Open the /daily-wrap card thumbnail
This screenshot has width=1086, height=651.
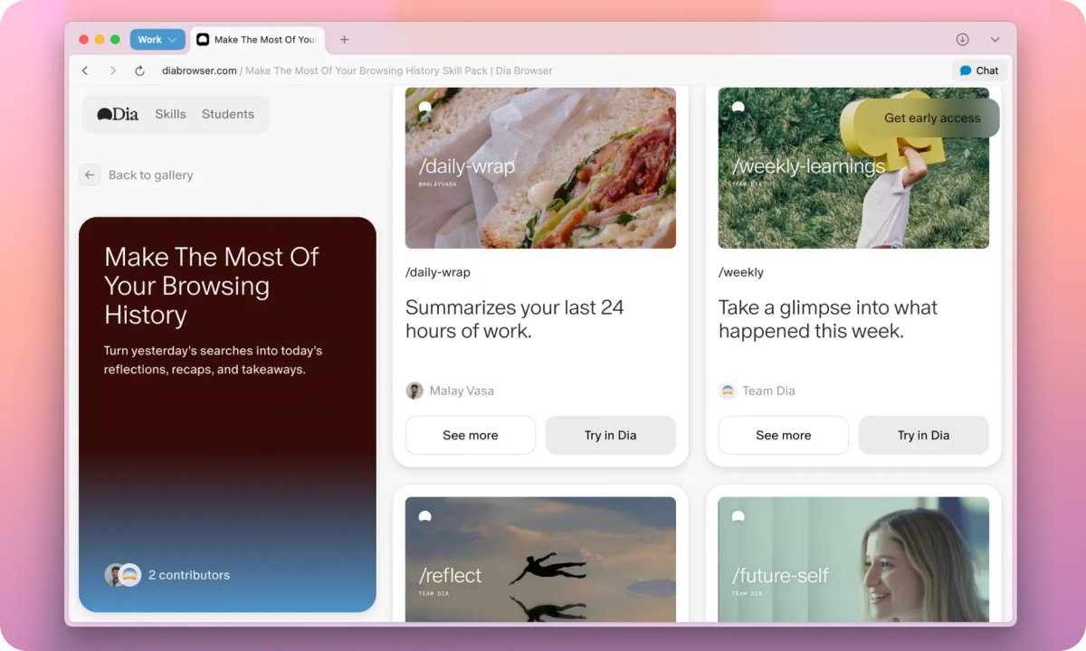[540, 168]
